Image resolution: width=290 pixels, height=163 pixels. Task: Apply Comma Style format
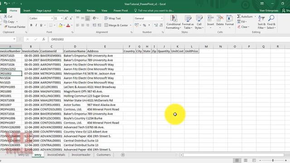pos(149,25)
